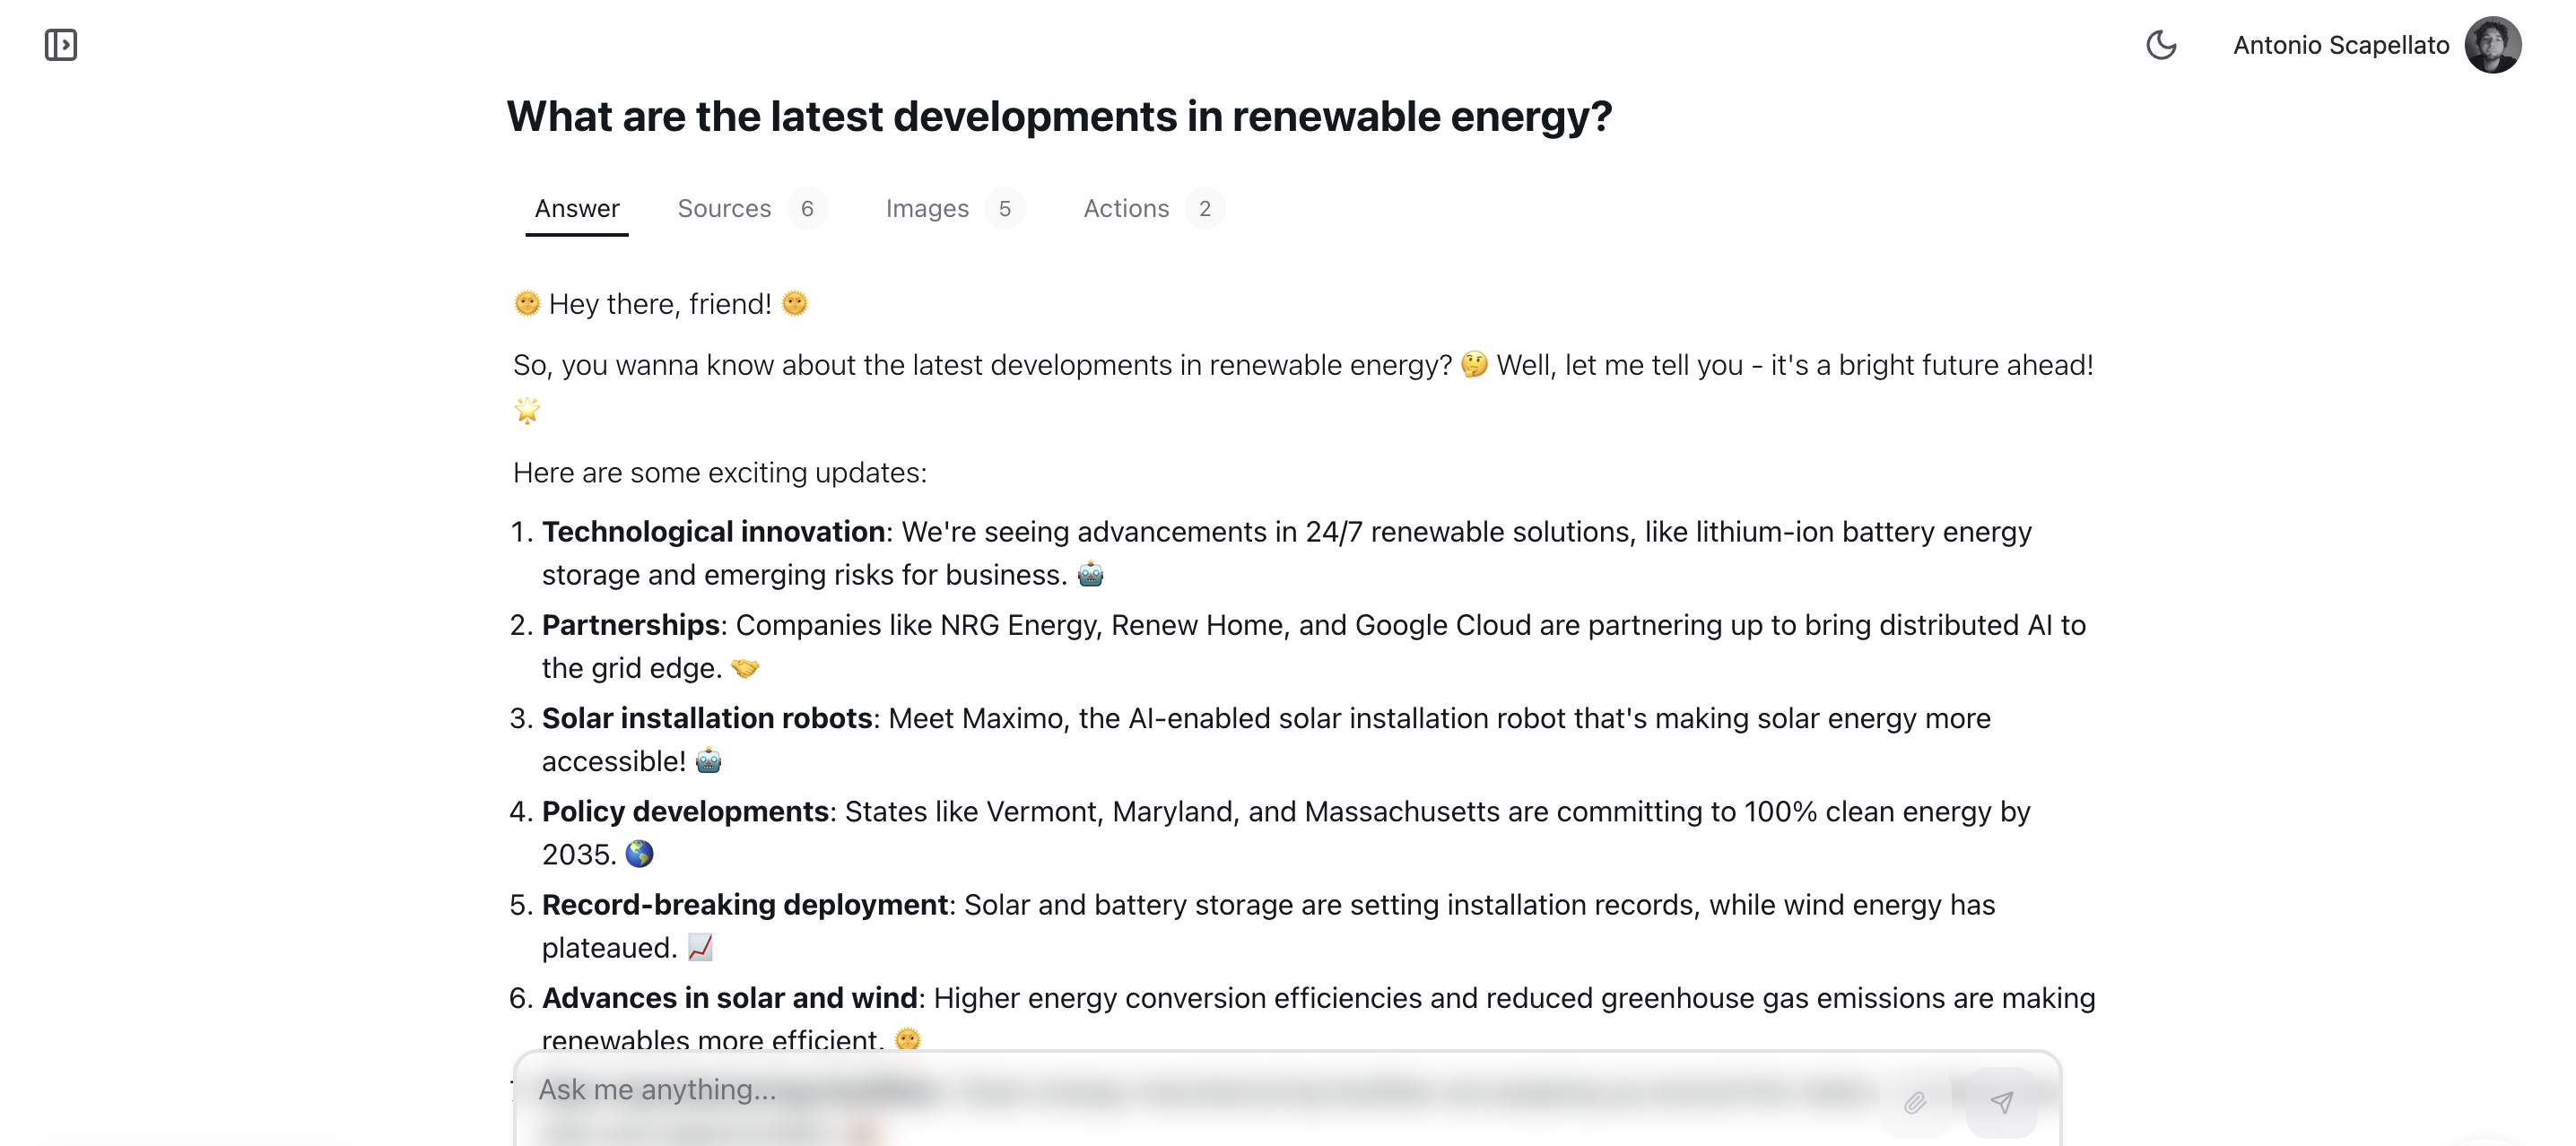
Task: Click chart emoji after plateaued
Action: pos(700,947)
